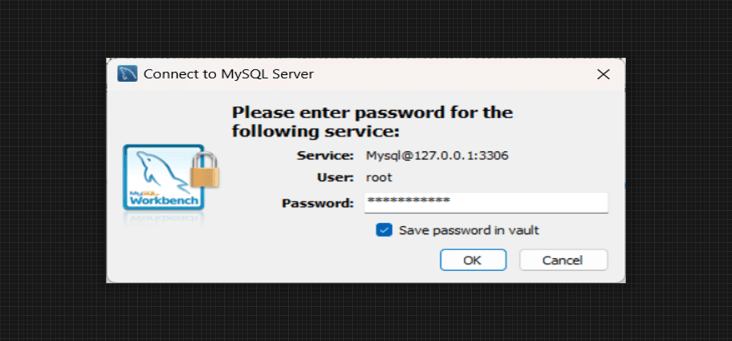732x341 pixels.
Task: Click the 'Workbench' text in the logo
Action: (164, 200)
